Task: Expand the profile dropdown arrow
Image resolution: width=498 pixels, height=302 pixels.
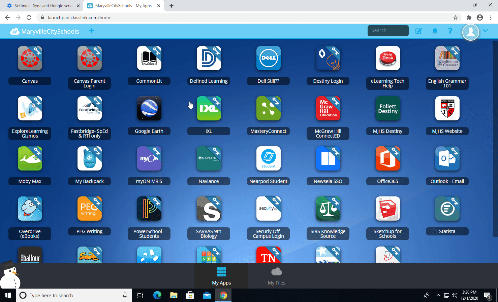Action: [485, 31]
